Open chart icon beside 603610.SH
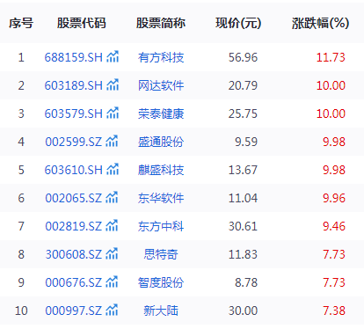Screen dimensions: 364x329 113,169
